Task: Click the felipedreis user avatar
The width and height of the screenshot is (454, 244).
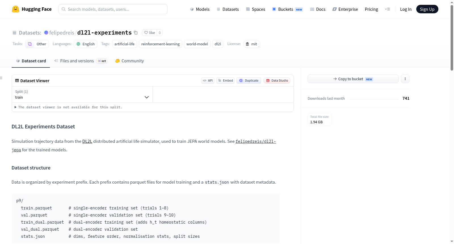Action: click(x=46, y=33)
